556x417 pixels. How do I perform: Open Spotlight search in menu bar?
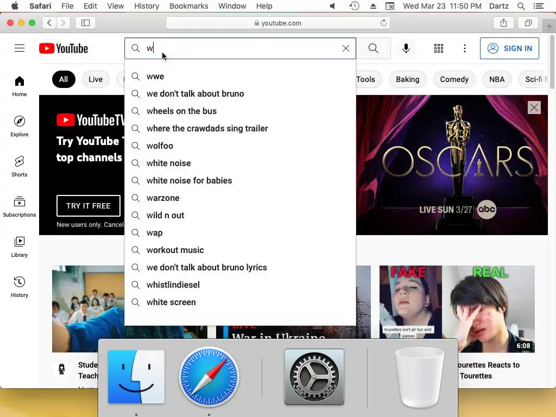[521, 6]
